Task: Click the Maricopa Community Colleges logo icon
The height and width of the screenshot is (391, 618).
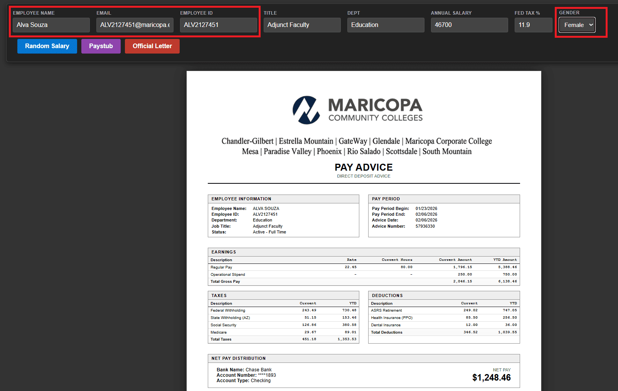Action: (306, 110)
